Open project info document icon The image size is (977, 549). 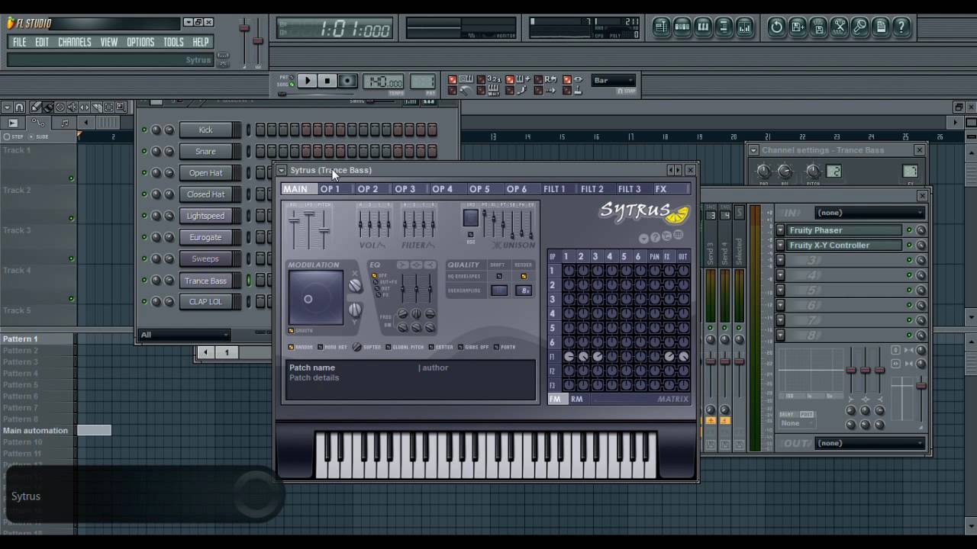(x=881, y=27)
